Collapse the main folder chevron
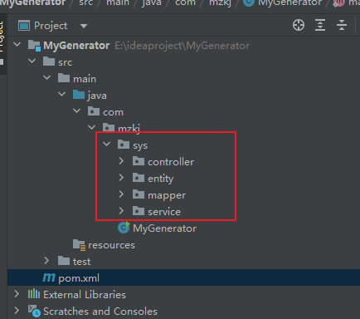360x319 pixels. (x=47, y=77)
